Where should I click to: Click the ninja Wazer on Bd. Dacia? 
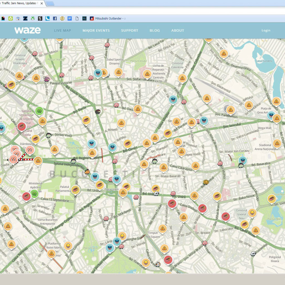[x=98, y=112]
